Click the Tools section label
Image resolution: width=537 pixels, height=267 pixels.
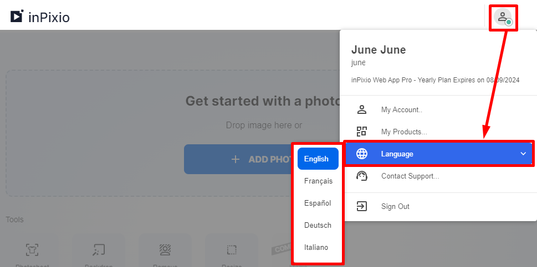(x=15, y=219)
